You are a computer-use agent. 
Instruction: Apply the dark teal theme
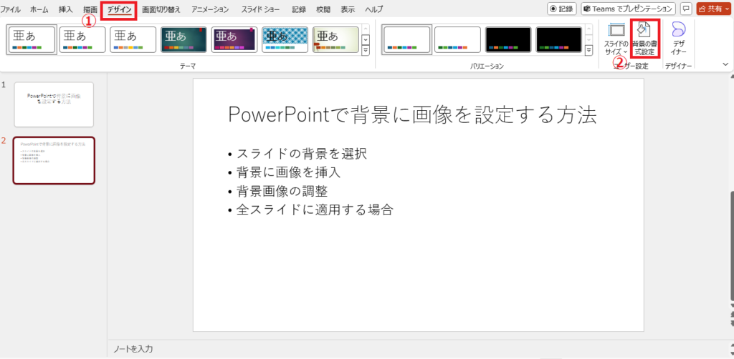(x=183, y=39)
